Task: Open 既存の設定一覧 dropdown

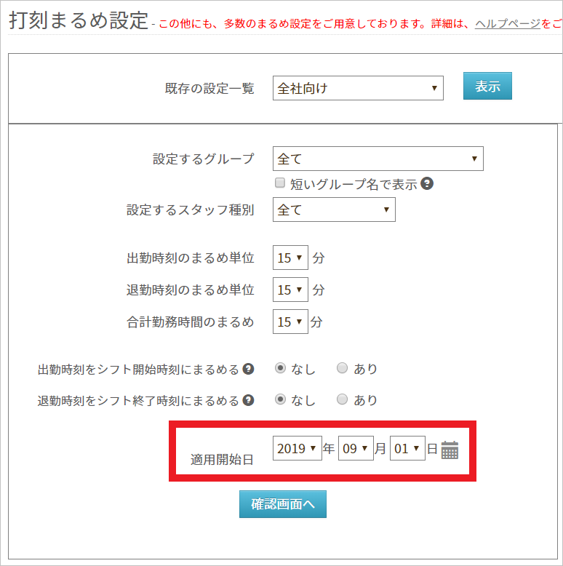Action: [x=358, y=88]
